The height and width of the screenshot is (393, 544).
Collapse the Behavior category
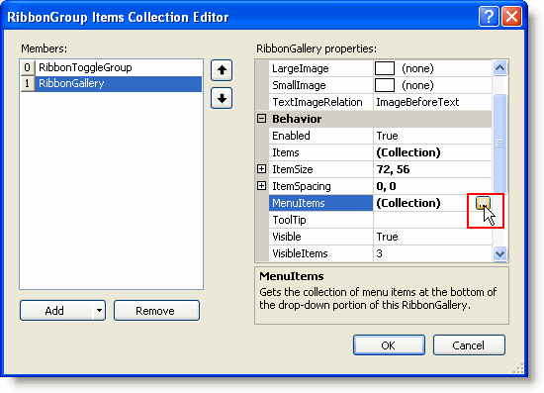pos(261,119)
